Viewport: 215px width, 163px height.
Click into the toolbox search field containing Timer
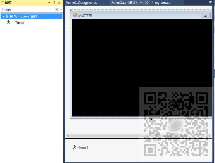point(28,9)
